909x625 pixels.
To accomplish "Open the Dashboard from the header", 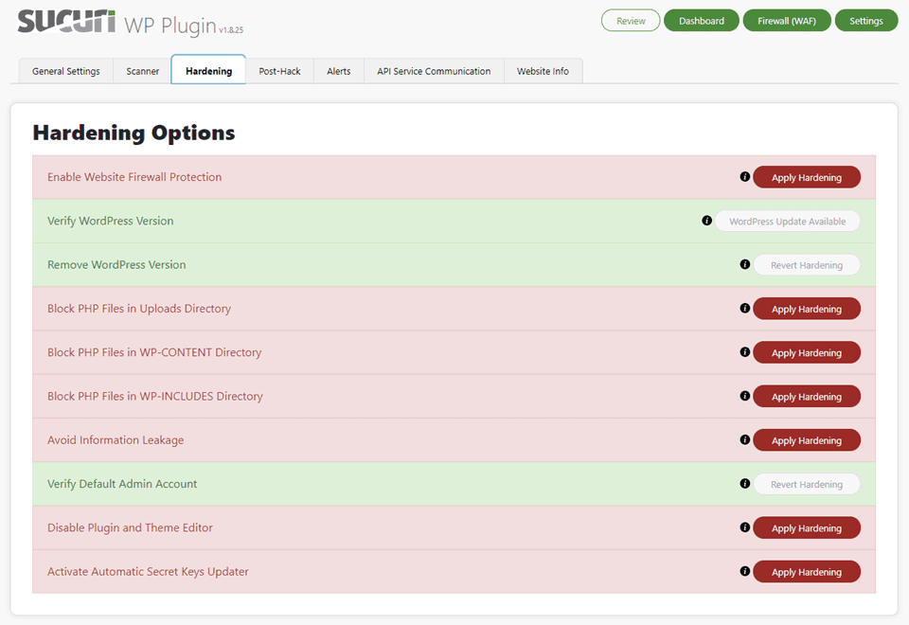I will click(x=701, y=20).
